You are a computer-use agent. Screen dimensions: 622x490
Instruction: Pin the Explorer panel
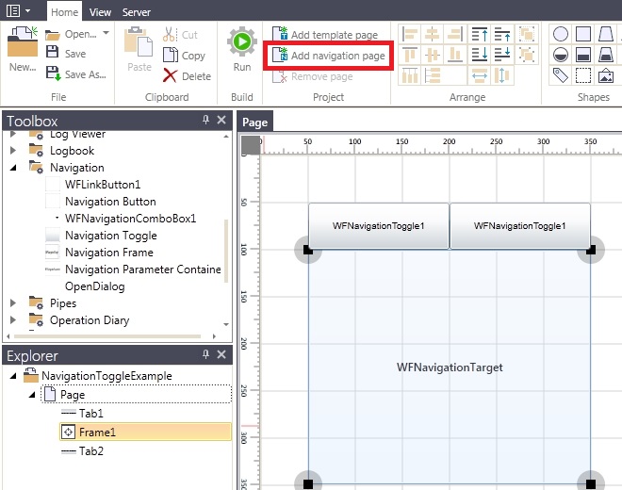click(x=205, y=354)
